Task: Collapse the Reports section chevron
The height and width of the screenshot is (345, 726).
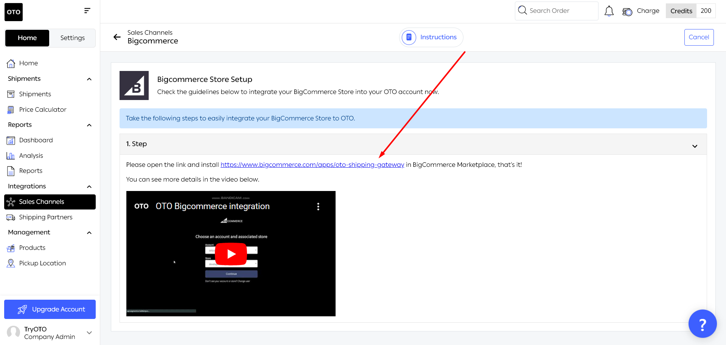Action: (x=89, y=125)
